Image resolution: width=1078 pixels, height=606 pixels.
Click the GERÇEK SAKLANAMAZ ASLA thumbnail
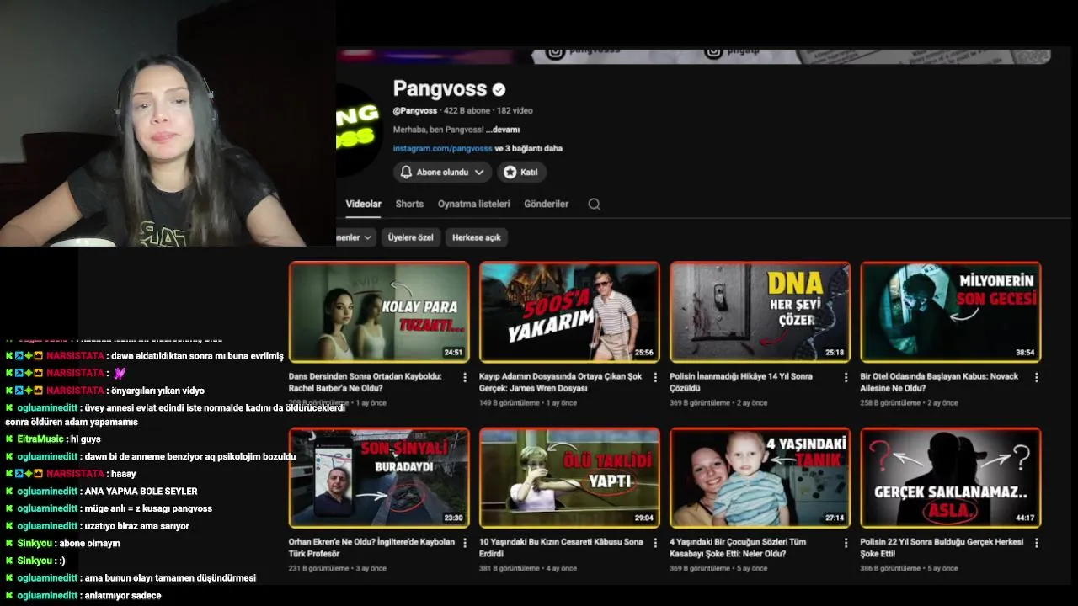[x=950, y=478]
